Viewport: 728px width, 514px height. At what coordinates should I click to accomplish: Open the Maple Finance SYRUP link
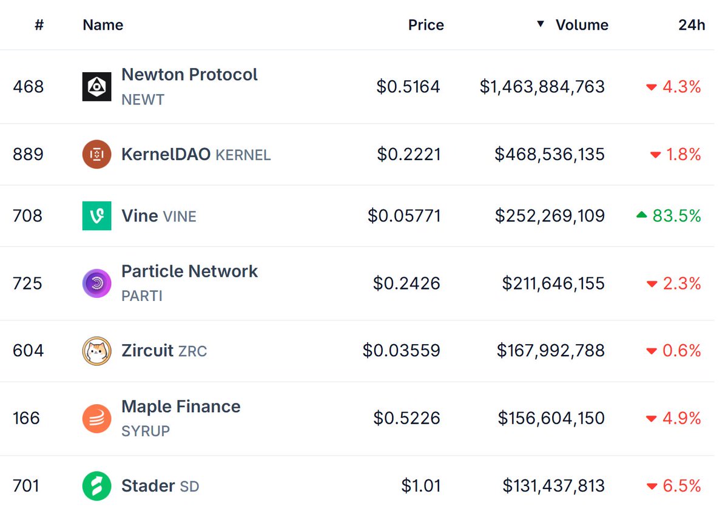[x=181, y=418]
